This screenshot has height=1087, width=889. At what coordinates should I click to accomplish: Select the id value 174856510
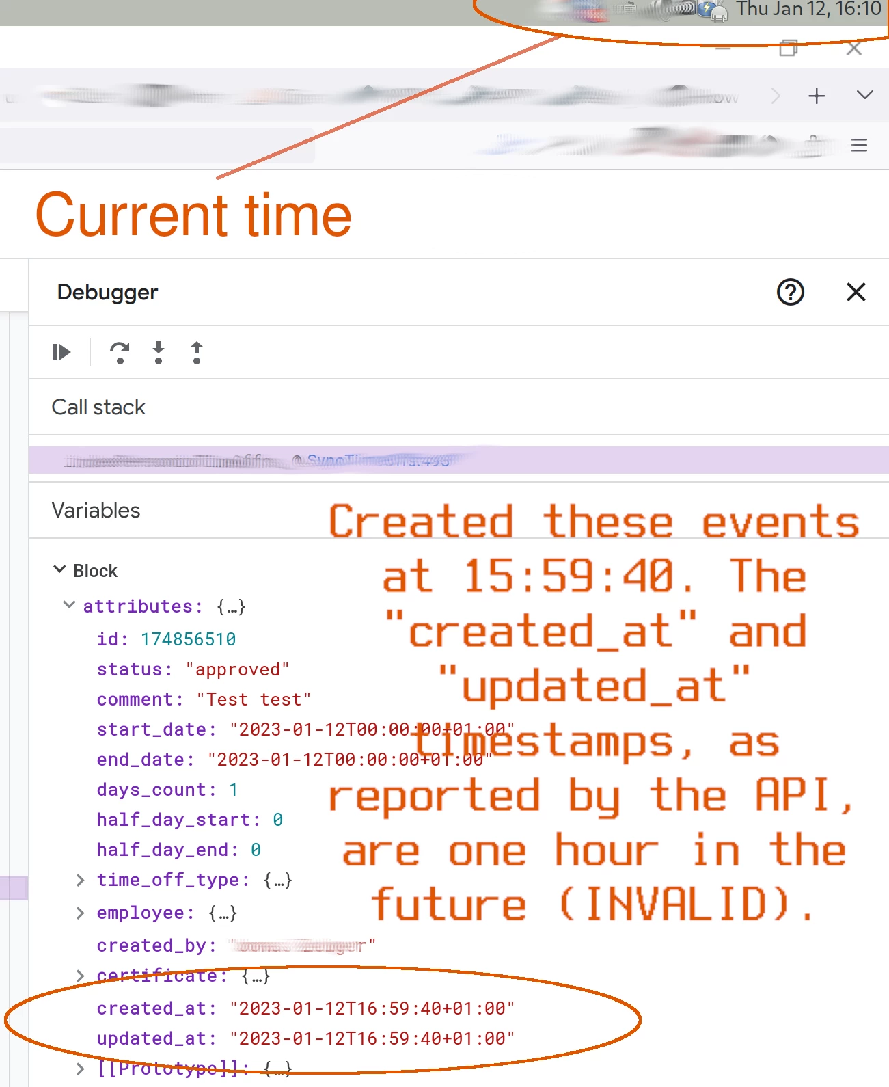(x=188, y=639)
